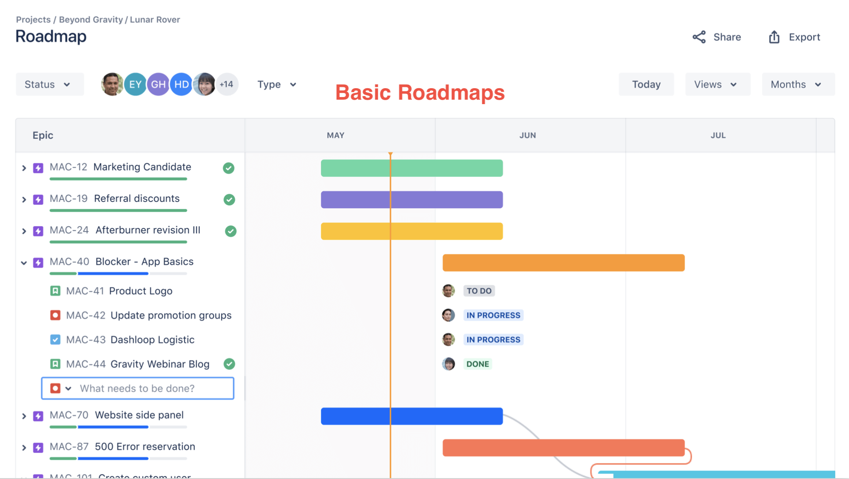Click the Share icon

coord(699,37)
